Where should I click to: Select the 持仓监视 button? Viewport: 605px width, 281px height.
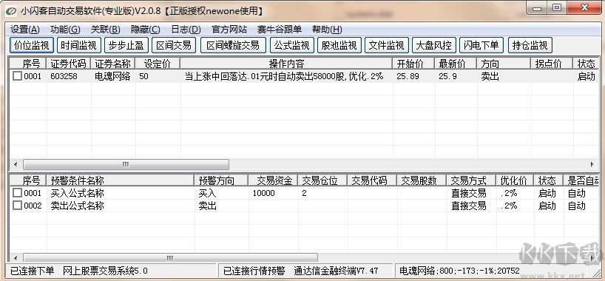[x=530, y=46]
